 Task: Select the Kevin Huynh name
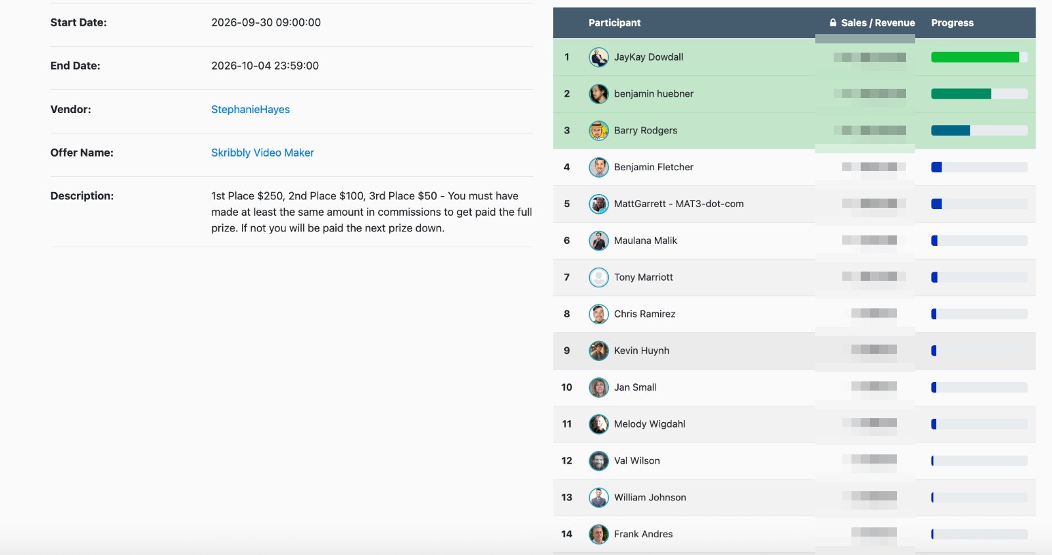point(642,351)
